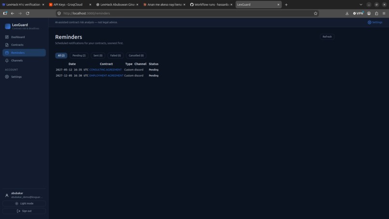Switch to LexHack H1c verification tab
Viewport: 389px width, 219px height.
[23, 4]
